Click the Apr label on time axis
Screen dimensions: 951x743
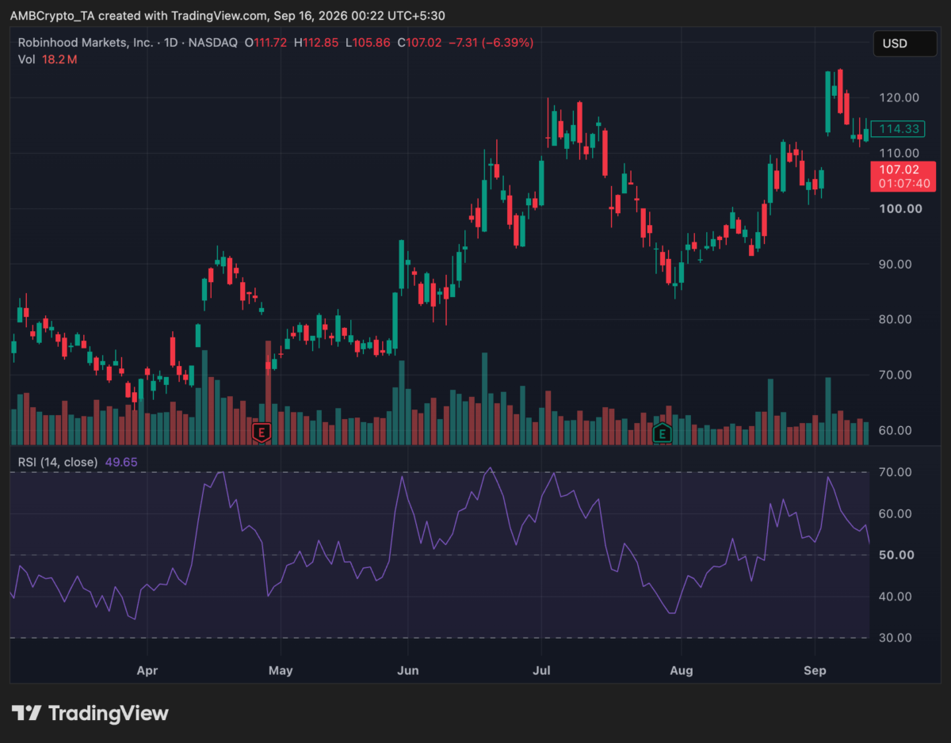pyautogui.click(x=147, y=670)
